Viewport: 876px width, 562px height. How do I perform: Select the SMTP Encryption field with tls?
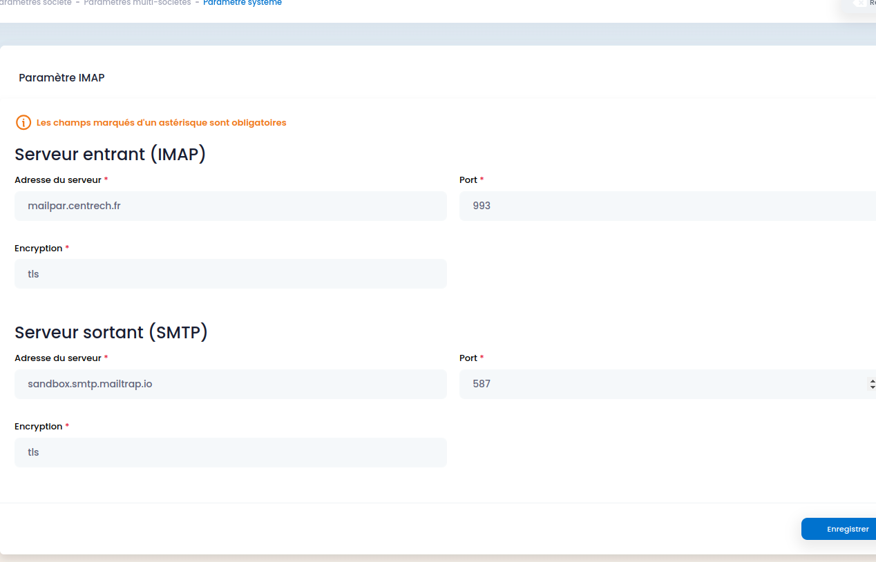[x=231, y=452]
